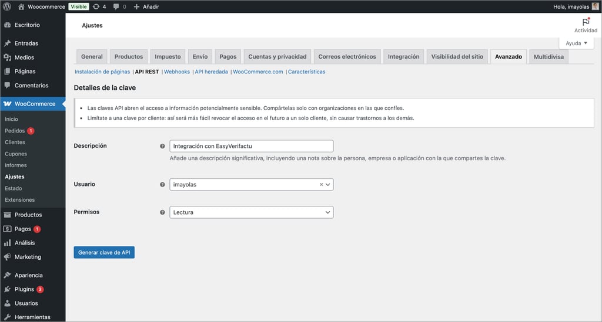
Task: Open the updates icon showing 4
Action: [96, 6]
